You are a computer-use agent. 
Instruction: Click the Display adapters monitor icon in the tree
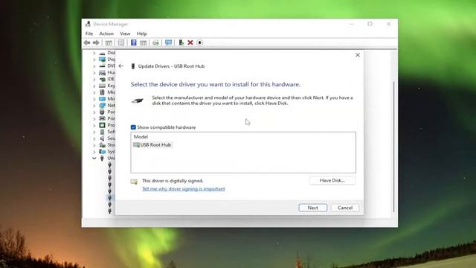[x=103, y=60]
